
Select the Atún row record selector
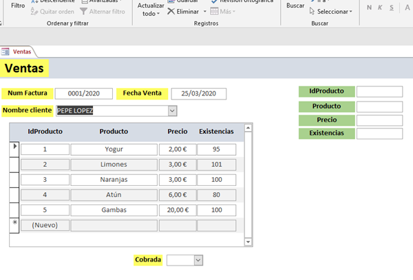pyautogui.click(x=14, y=195)
